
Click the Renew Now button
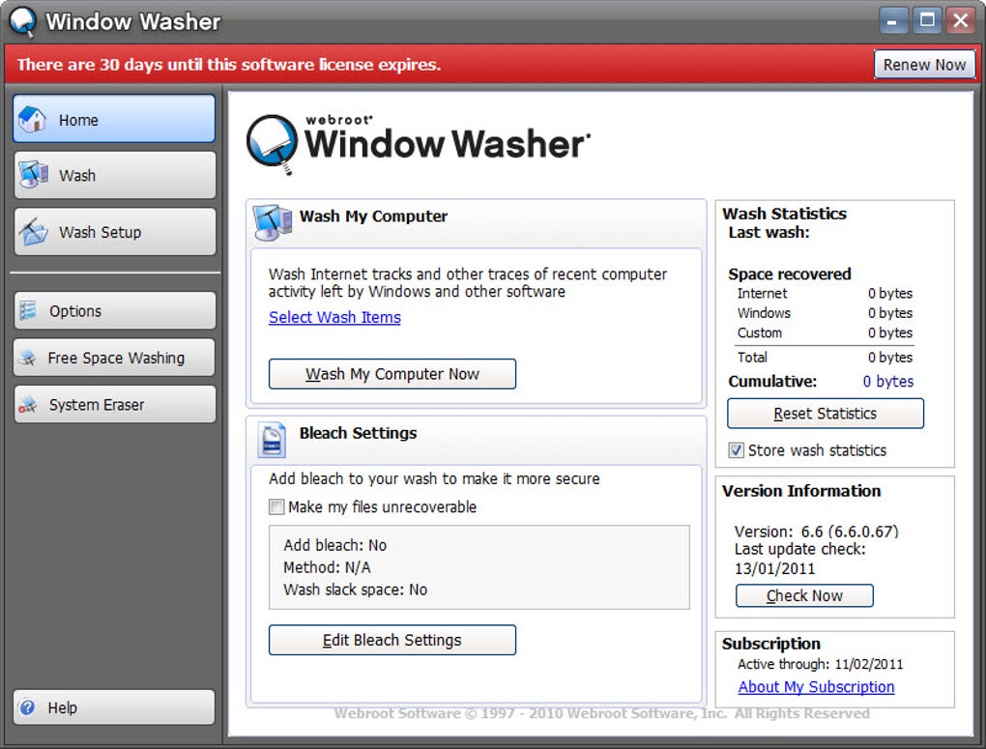pyautogui.click(x=924, y=65)
